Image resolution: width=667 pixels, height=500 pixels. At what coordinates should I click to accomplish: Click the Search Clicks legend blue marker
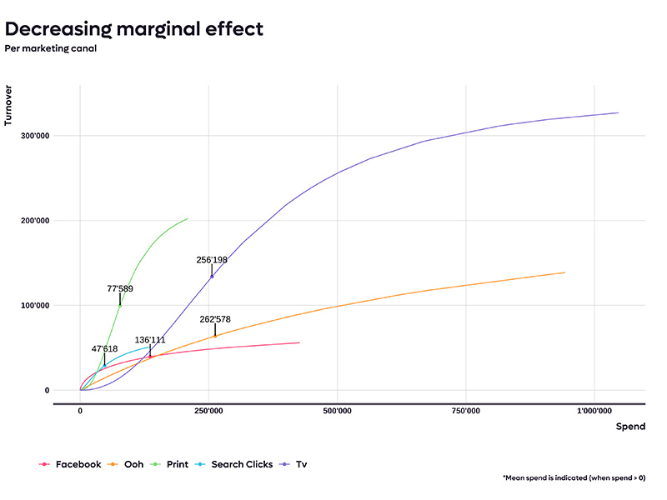pos(200,464)
